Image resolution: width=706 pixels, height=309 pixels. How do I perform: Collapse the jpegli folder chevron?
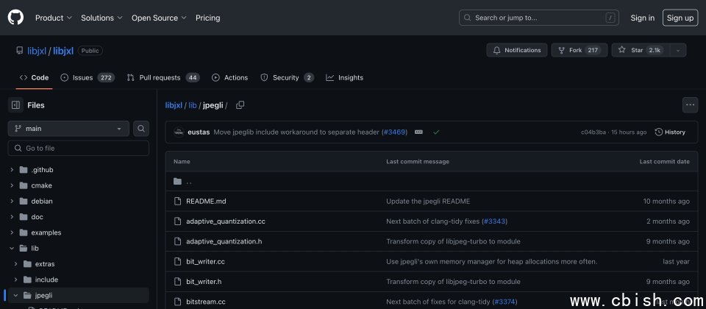coord(15,296)
